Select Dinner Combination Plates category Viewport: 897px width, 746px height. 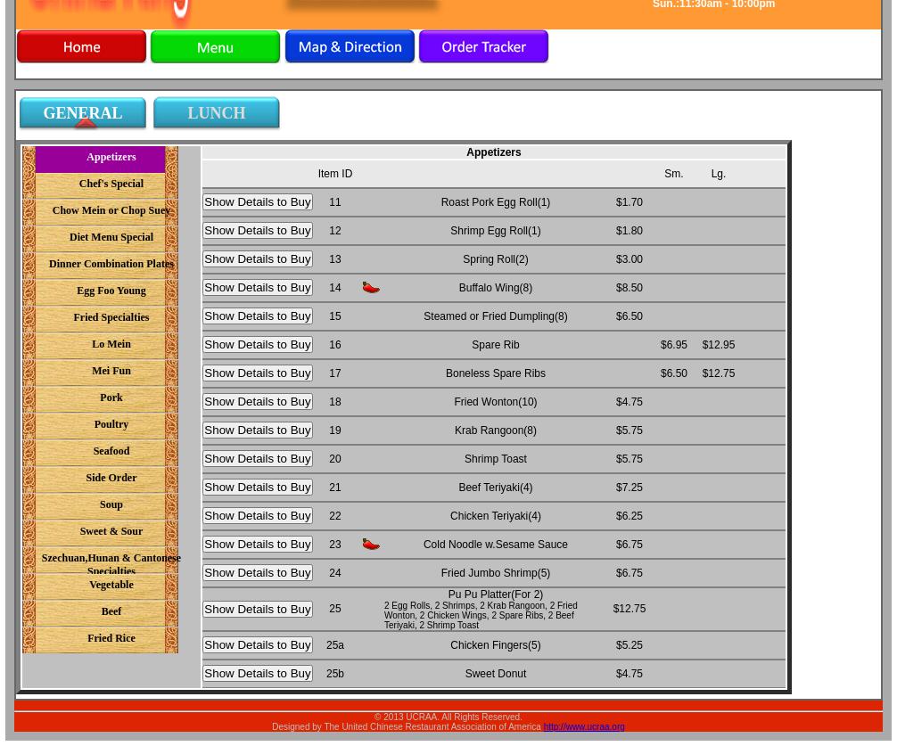(111, 265)
